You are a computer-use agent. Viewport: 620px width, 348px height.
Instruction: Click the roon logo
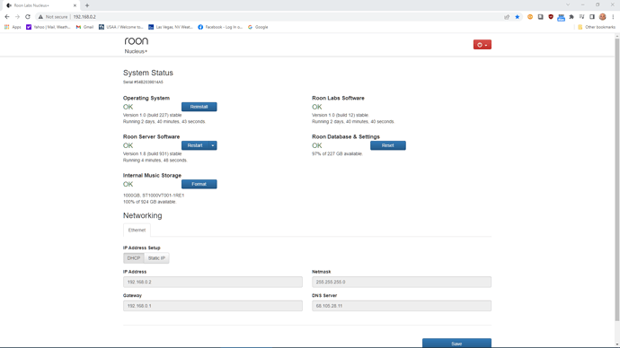[137, 41]
